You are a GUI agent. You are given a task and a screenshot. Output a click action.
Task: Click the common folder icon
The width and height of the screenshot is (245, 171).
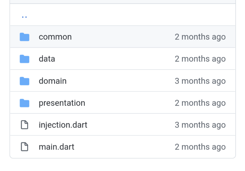click(x=25, y=37)
